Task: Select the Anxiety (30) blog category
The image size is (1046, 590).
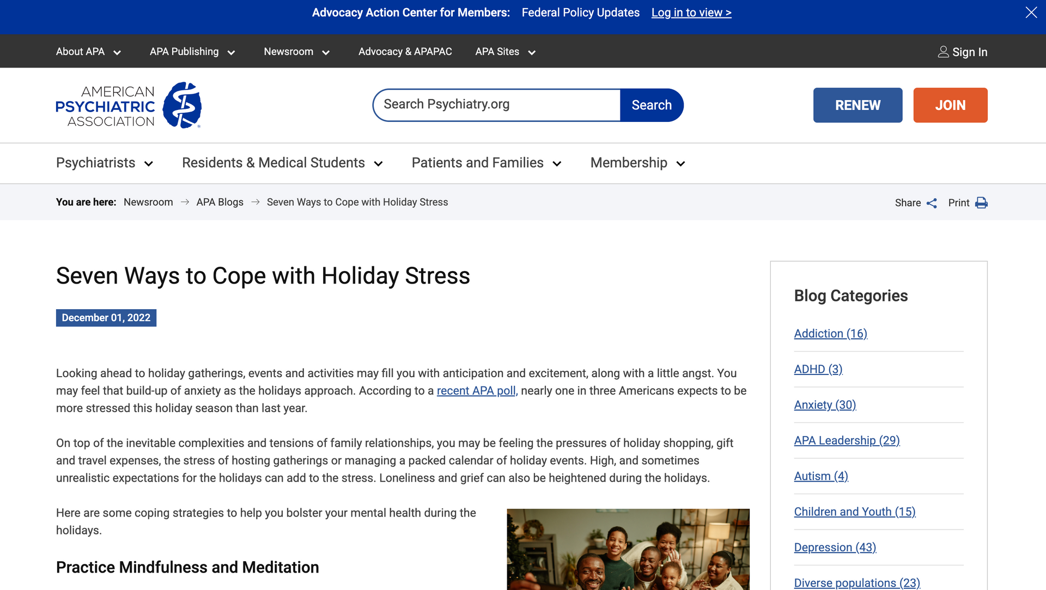Action: pos(825,405)
